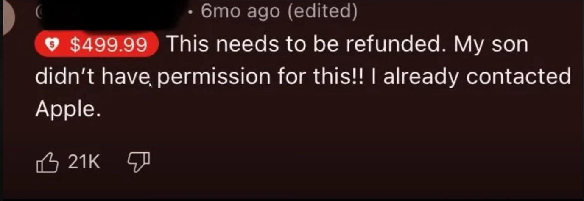Image resolution: width=584 pixels, height=201 pixels.
Task: Click the 21K like count
Action: pyautogui.click(x=84, y=162)
